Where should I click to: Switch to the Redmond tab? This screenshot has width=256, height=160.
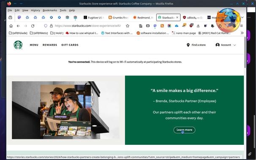[x=143, y=17]
